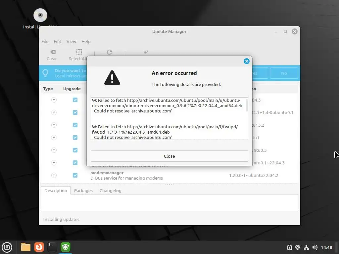Screen dimensions: 339x254
Task: Minimize the Update Manager window
Action: click(x=276, y=31)
